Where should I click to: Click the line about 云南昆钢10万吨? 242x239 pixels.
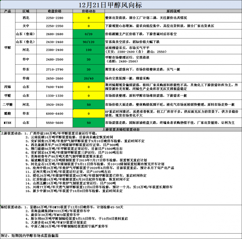tap(69, 137)
